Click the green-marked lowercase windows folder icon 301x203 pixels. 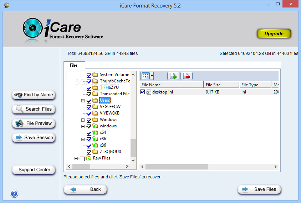pyautogui.click(x=95, y=126)
